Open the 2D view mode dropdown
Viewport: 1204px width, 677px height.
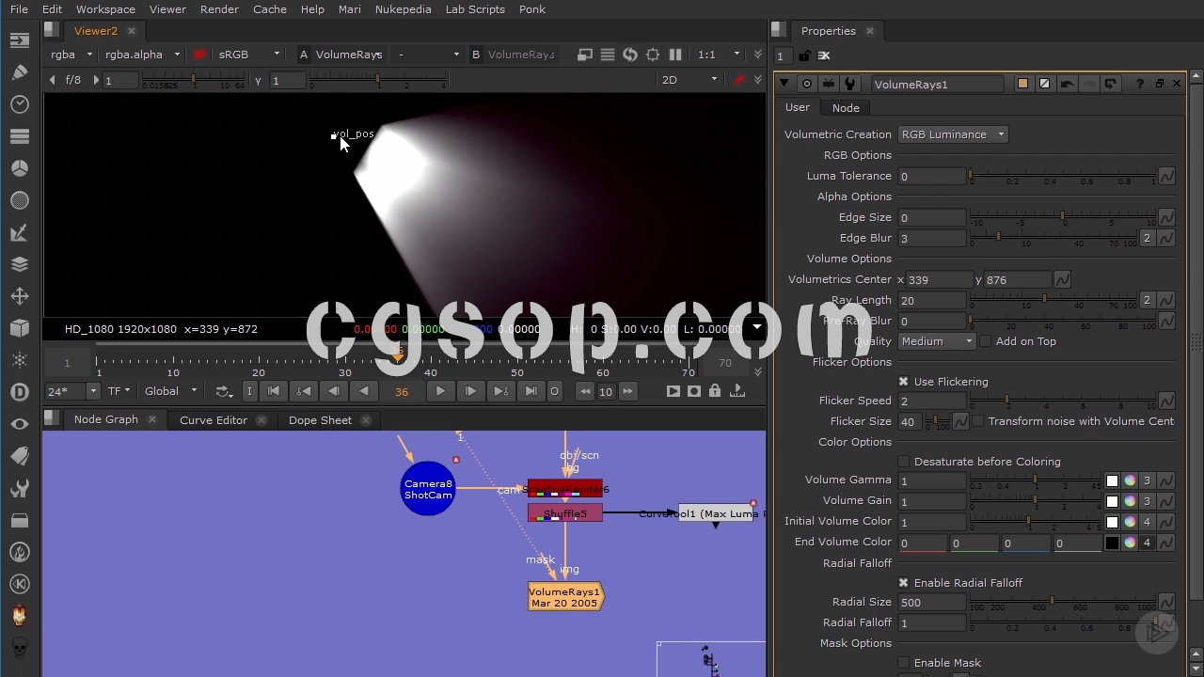click(x=689, y=80)
